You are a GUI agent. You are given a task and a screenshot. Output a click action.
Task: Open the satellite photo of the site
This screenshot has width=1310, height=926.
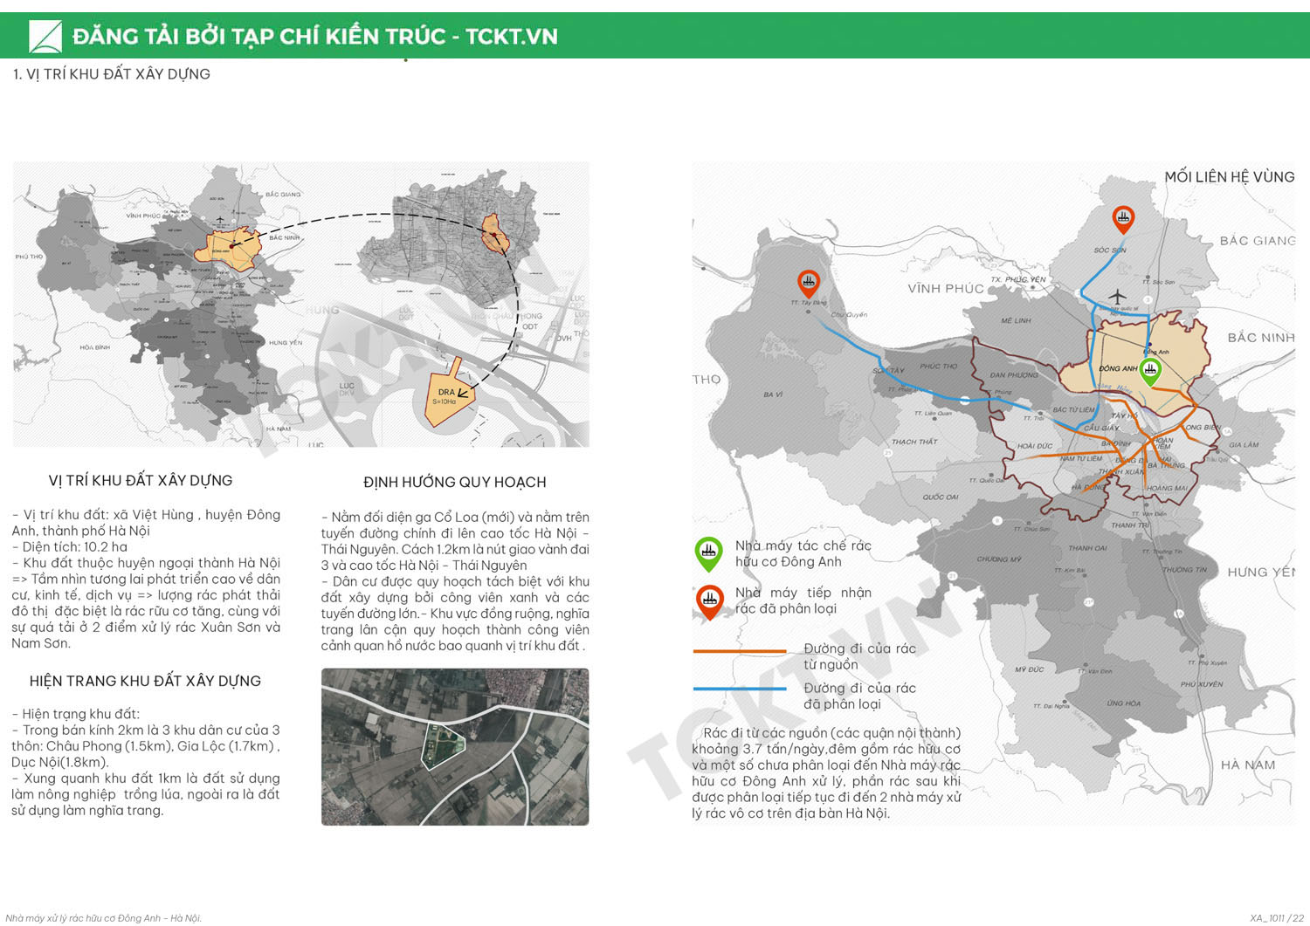[x=455, y=747]
